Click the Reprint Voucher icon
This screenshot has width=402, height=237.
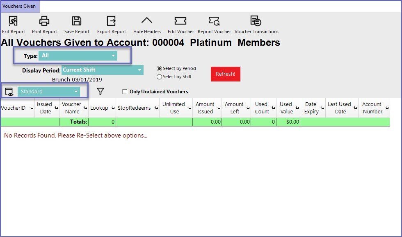(214, 21)
